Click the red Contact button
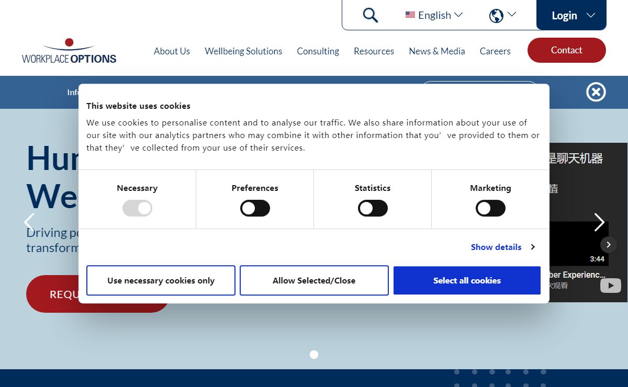Image resolution: width=628 pixels, height=387 pixels. tap(566, 50)
